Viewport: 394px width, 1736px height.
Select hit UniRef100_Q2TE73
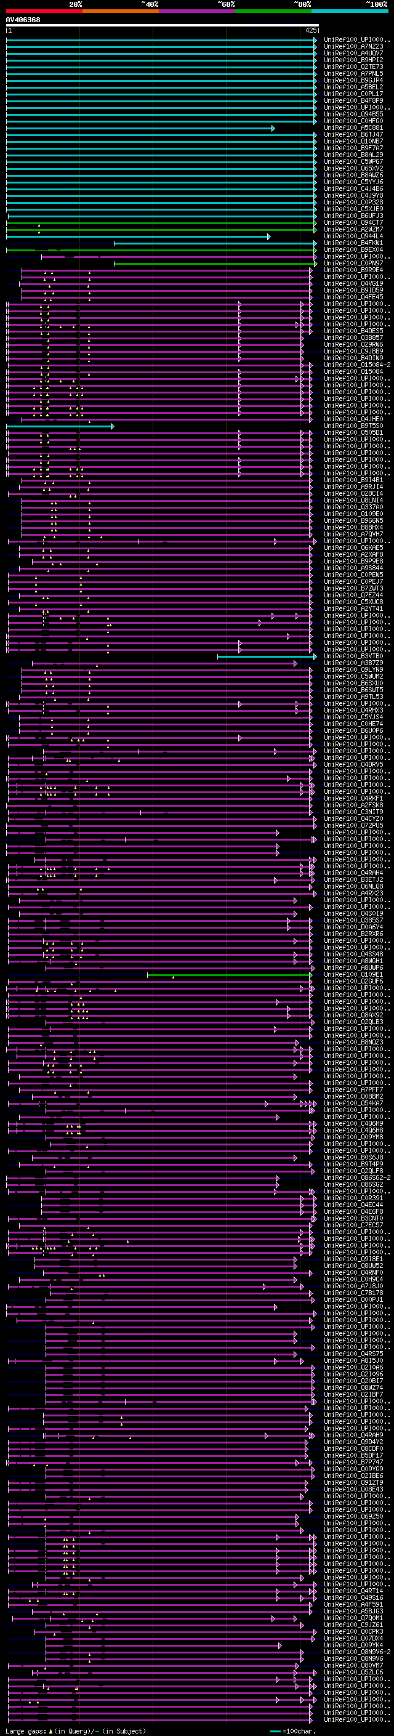pyautogui.click(x=353, y=67)
